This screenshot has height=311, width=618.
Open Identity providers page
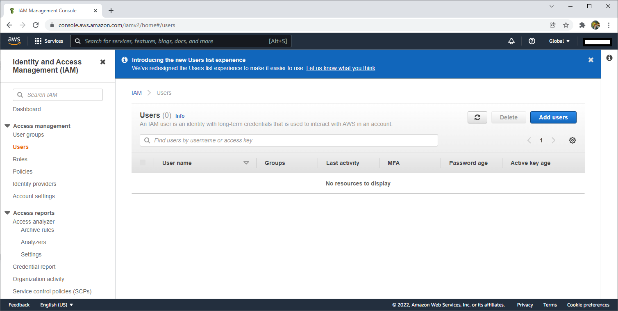34,184
